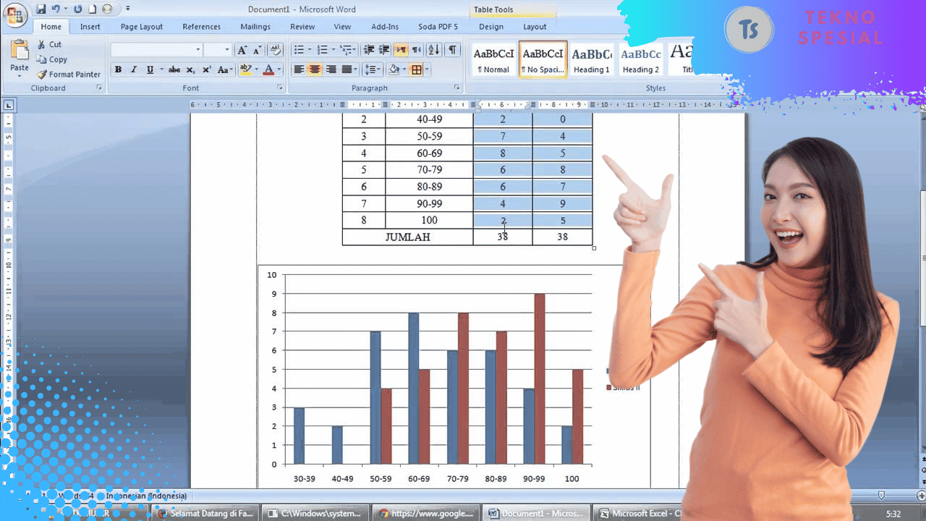Open the Paste options arrow
The image size is (926, 521).
point(20,76)
